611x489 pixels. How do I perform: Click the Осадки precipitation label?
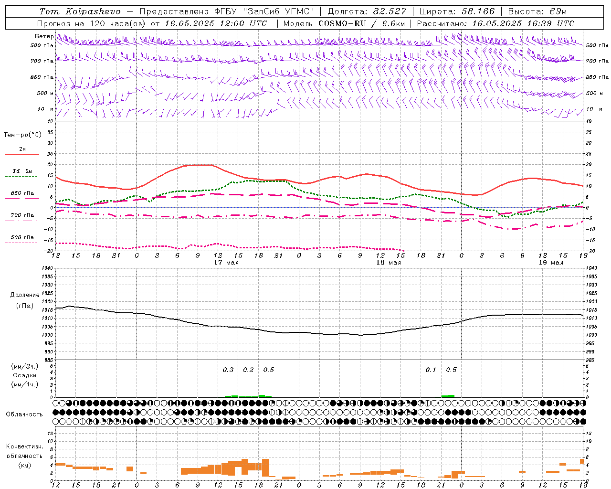coord(25,375)
